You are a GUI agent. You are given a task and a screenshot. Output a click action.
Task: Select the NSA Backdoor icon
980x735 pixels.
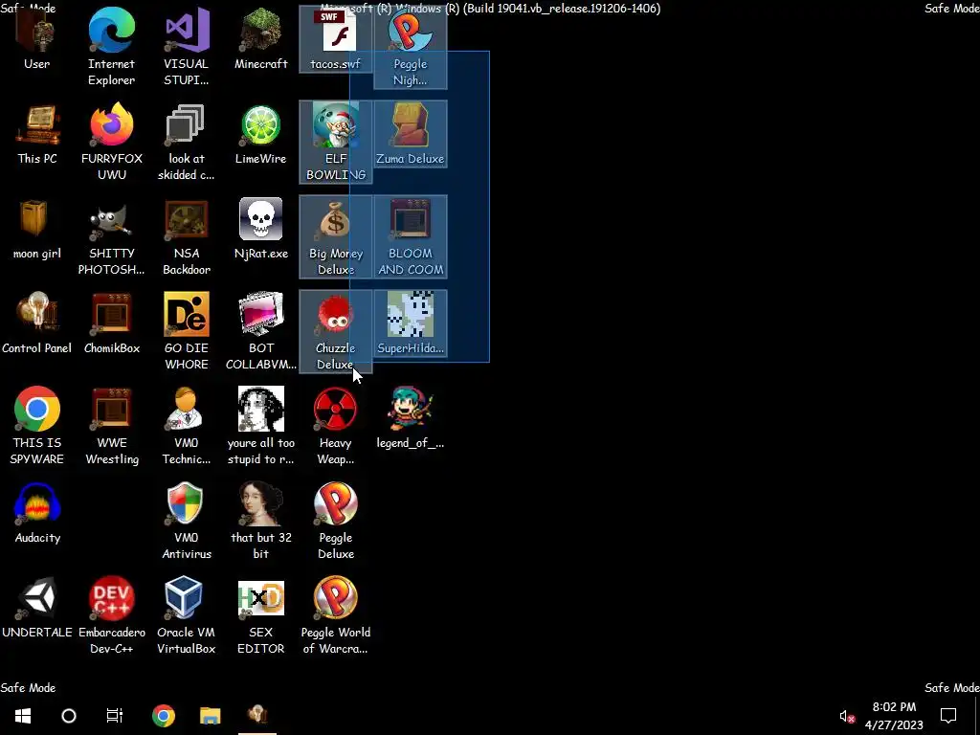[187, 237]
